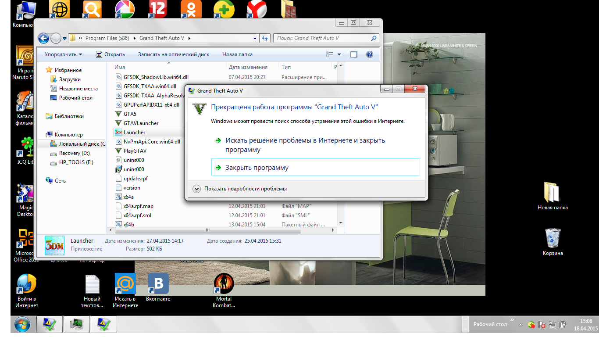Select the GTA5 executable file icon
599x337 pixels.
coord(118,114)
